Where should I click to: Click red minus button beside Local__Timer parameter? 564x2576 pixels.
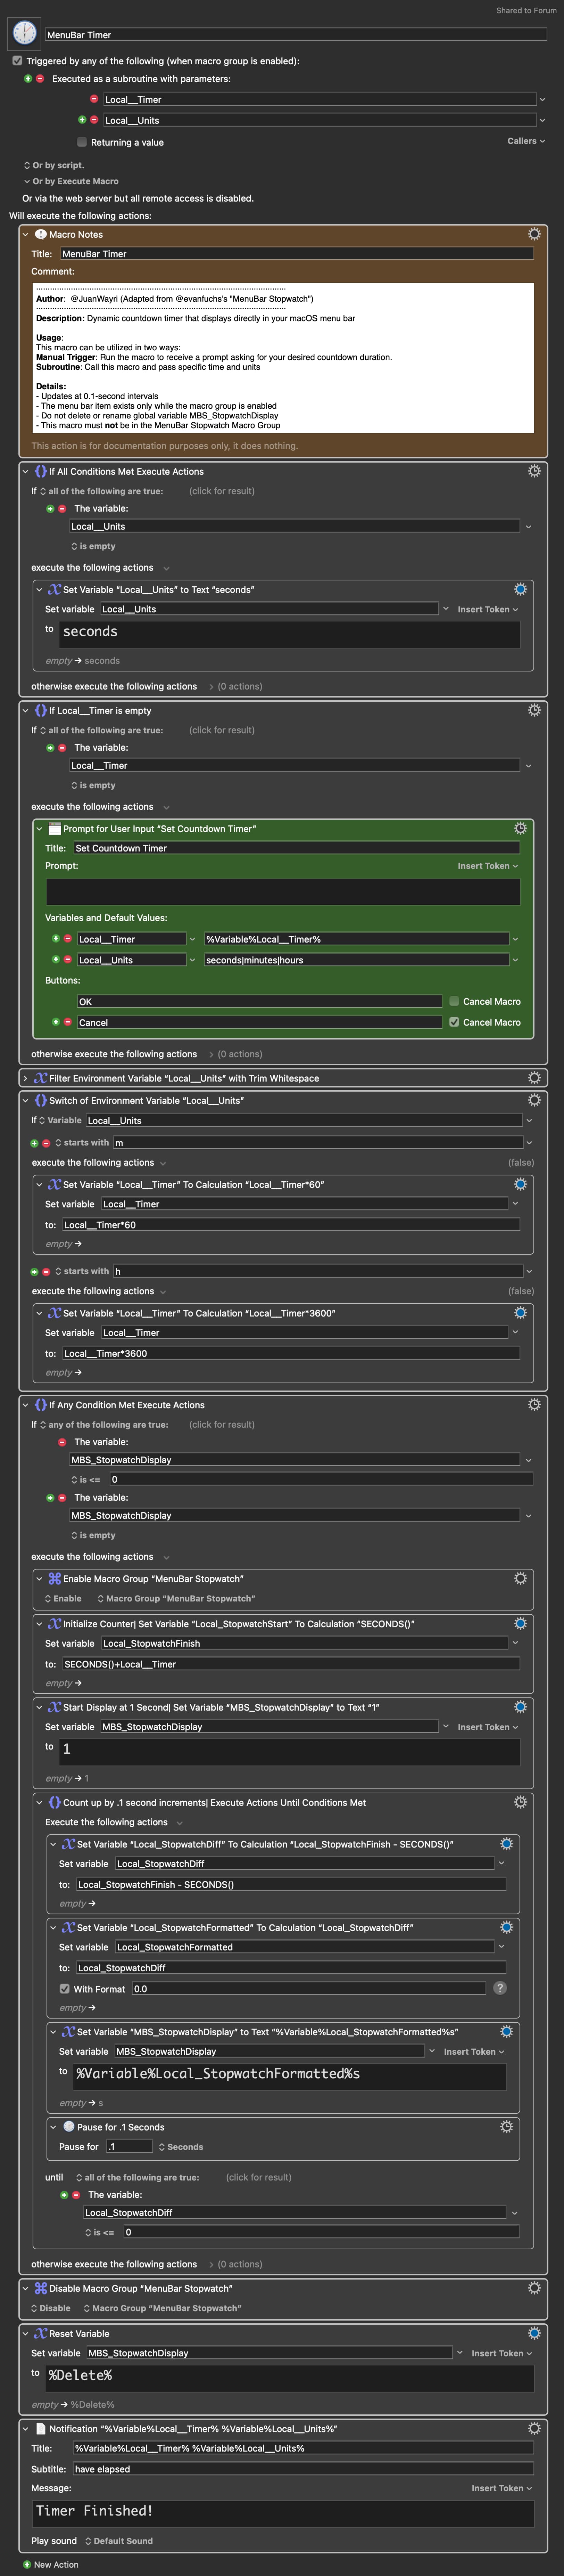(94, 99)
